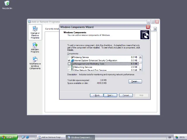Select Other Network File and Print Services row
Screen dimensions: 187x140
tap(103, 70)
